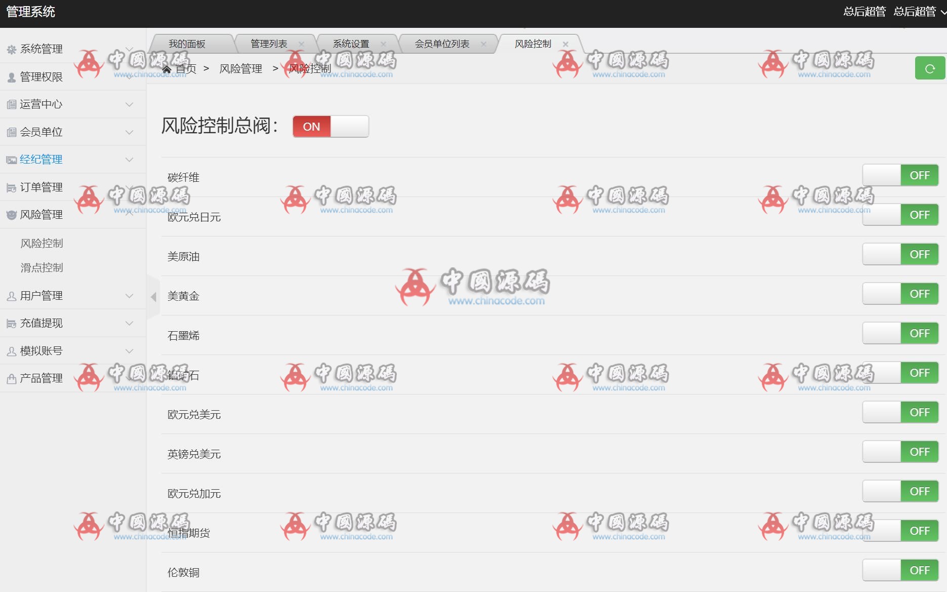Click the 充值提现 sidebar icon
This screenshot has width=947, height=592.
click(x=12, y=323)
